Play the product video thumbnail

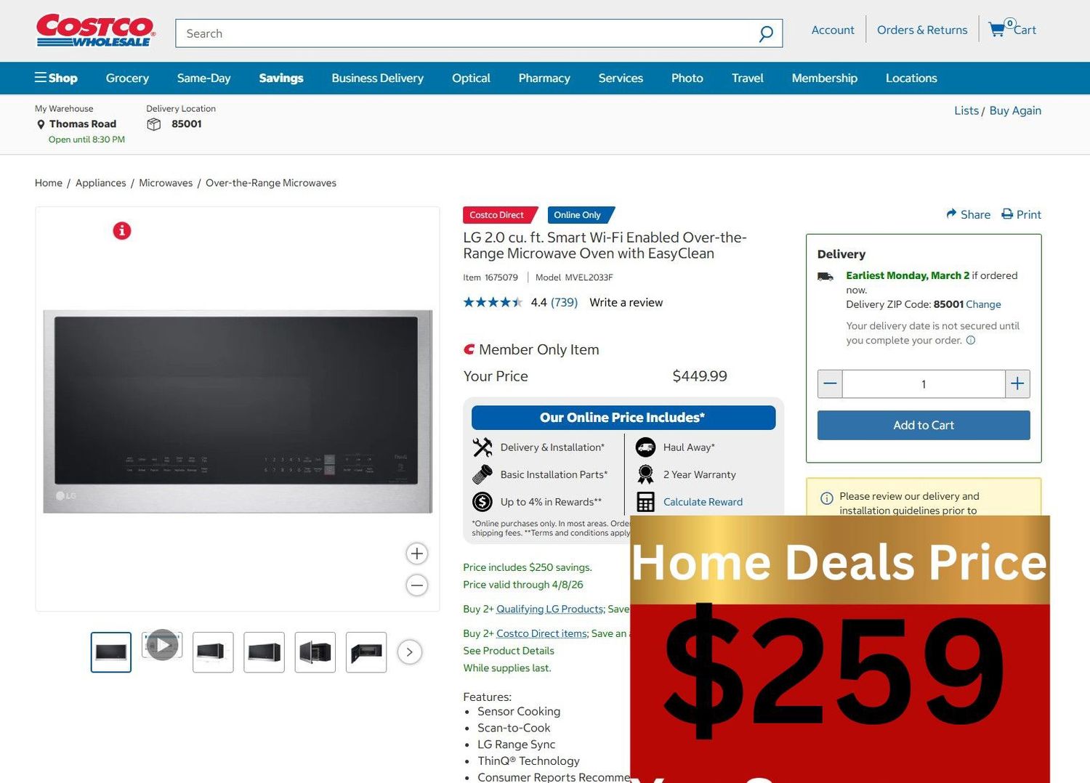pyautogui.click(x=162, y=645)
